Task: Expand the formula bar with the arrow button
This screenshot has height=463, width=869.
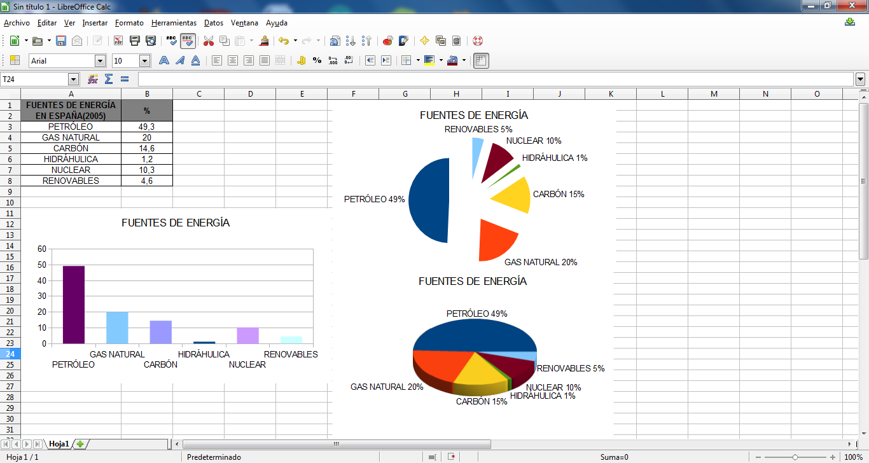Action: [861, 79]
